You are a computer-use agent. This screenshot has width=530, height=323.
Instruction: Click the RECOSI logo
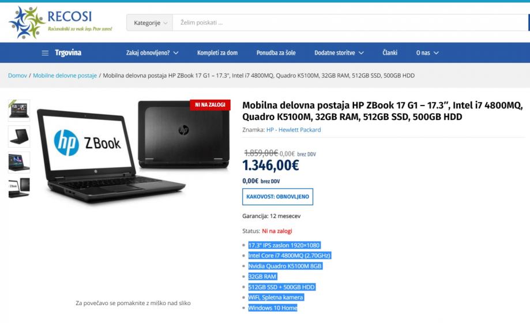pos(61,22)
